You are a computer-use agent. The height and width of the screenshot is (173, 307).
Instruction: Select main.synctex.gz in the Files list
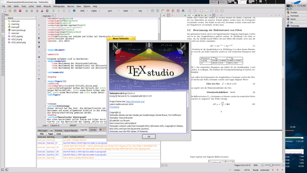point(18,30)
